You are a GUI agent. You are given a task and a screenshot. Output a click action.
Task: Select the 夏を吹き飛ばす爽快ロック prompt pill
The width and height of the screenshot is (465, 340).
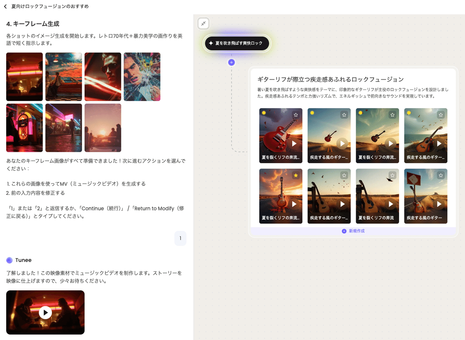coord(237,43)
